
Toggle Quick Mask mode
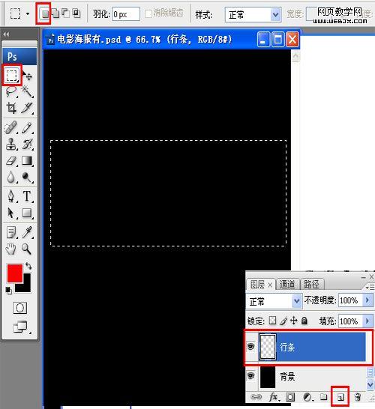[19, 308]
